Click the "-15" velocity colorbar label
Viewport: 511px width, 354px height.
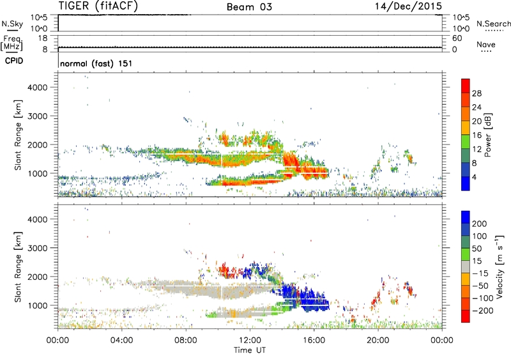[480, 273]
